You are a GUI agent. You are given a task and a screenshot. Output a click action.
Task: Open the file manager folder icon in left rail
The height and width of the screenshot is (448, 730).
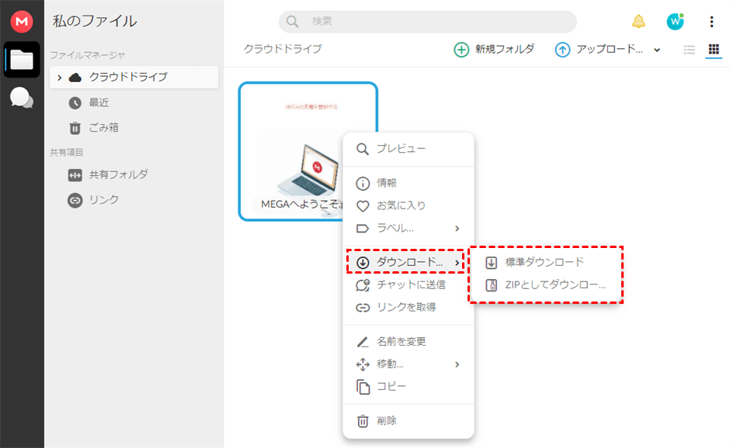(22, 60)
